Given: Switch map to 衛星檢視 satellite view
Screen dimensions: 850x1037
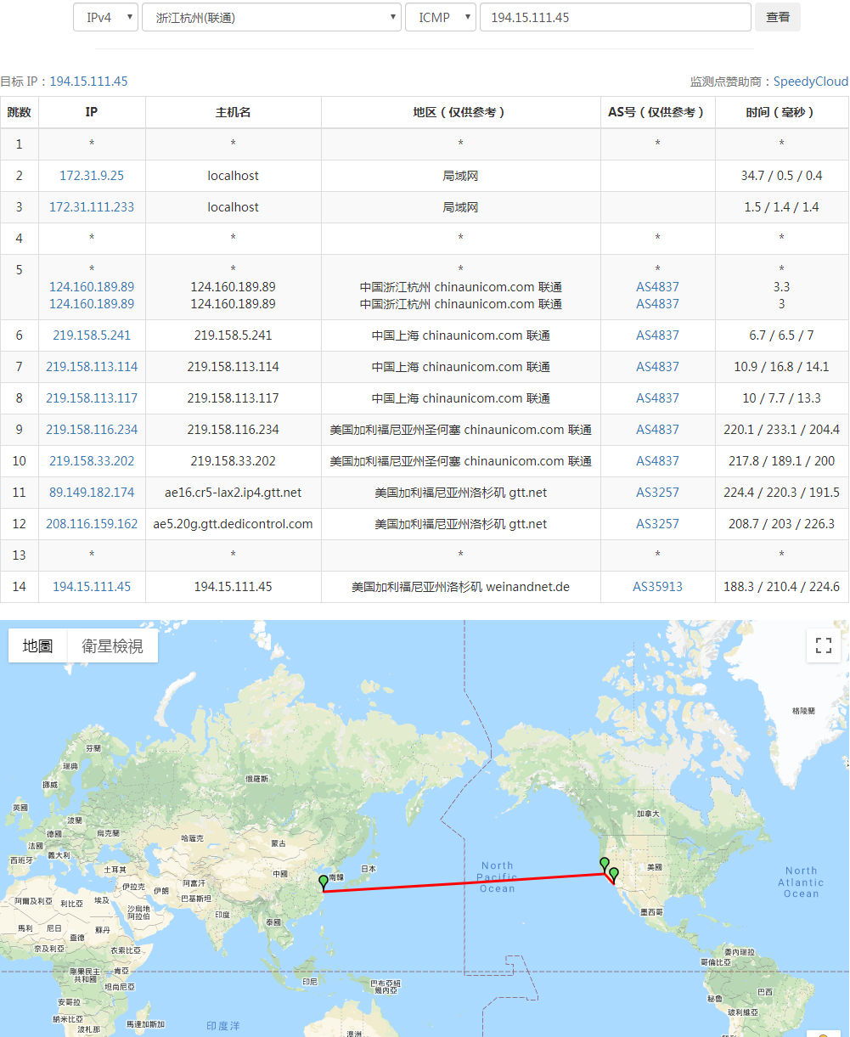Looking at the screenshot, I should pyautogui.click(x=113, y=646).
